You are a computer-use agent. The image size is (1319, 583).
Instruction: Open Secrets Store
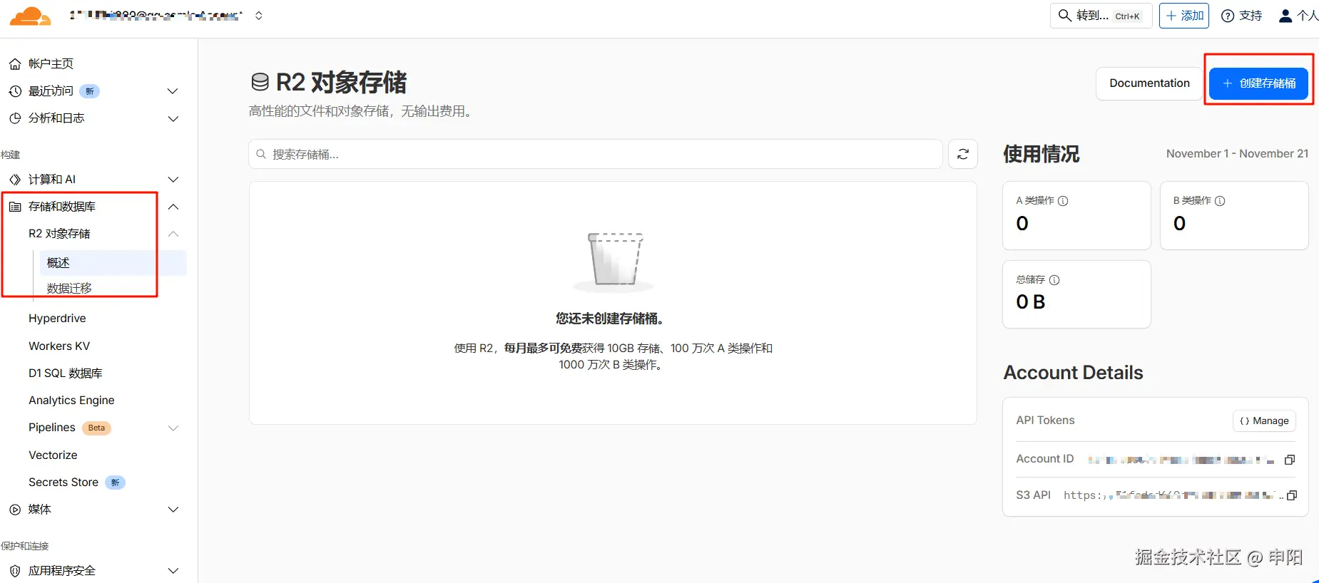(63, 483)
